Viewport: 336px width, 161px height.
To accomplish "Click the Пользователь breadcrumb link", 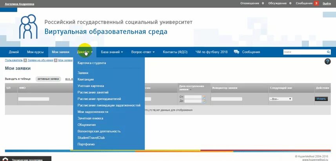I will 14,60.
